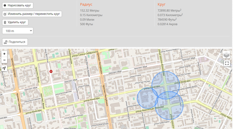Open the 100 m radius dropdown
This screenshot has width=233, height=129.
(18, 31)
